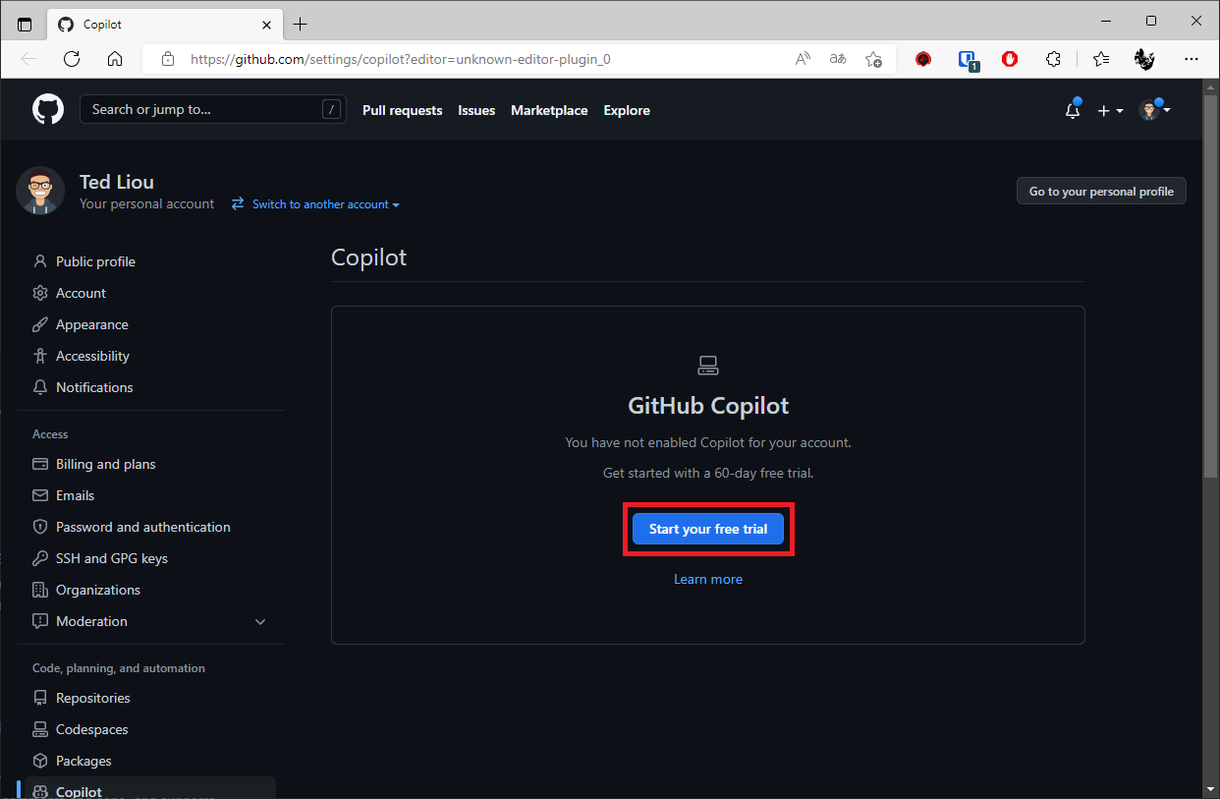Click "Go to your personal profile" button
The height and width of the screenshot is (799, 1220).
(x=1101, y=191)
